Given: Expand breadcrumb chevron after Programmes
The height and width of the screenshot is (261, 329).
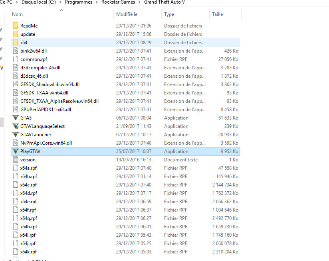Looking at the screenshot, I should click(97, 2).
